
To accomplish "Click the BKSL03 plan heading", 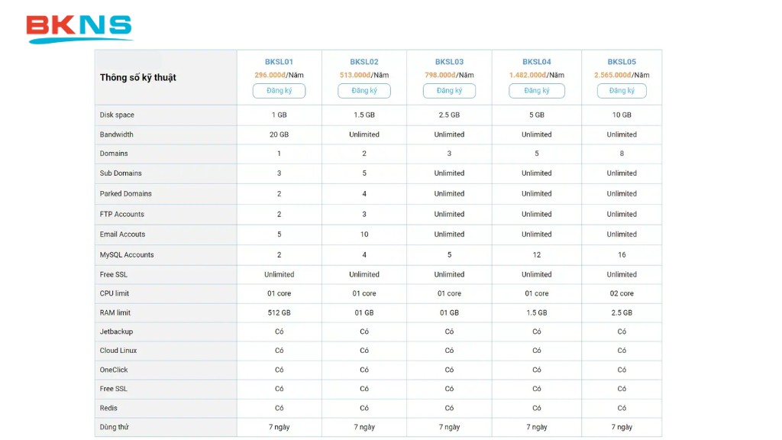I will click(x=449, y=62).
